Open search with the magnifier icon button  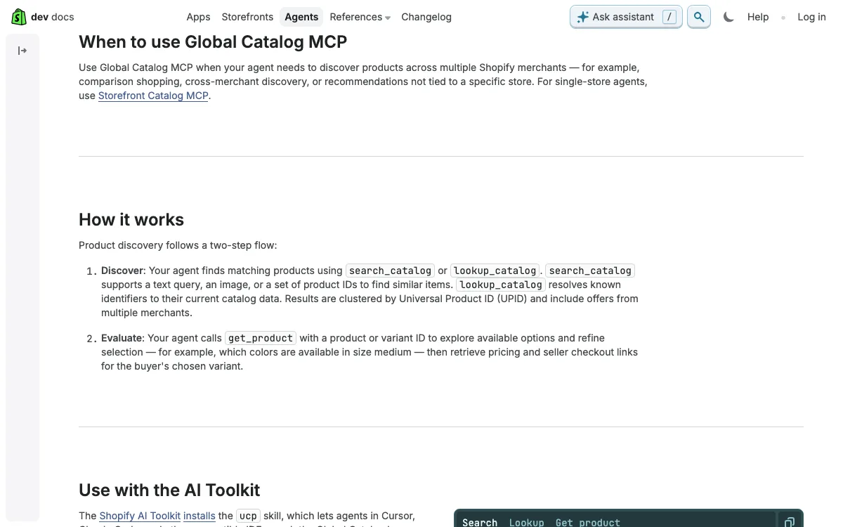699,17
